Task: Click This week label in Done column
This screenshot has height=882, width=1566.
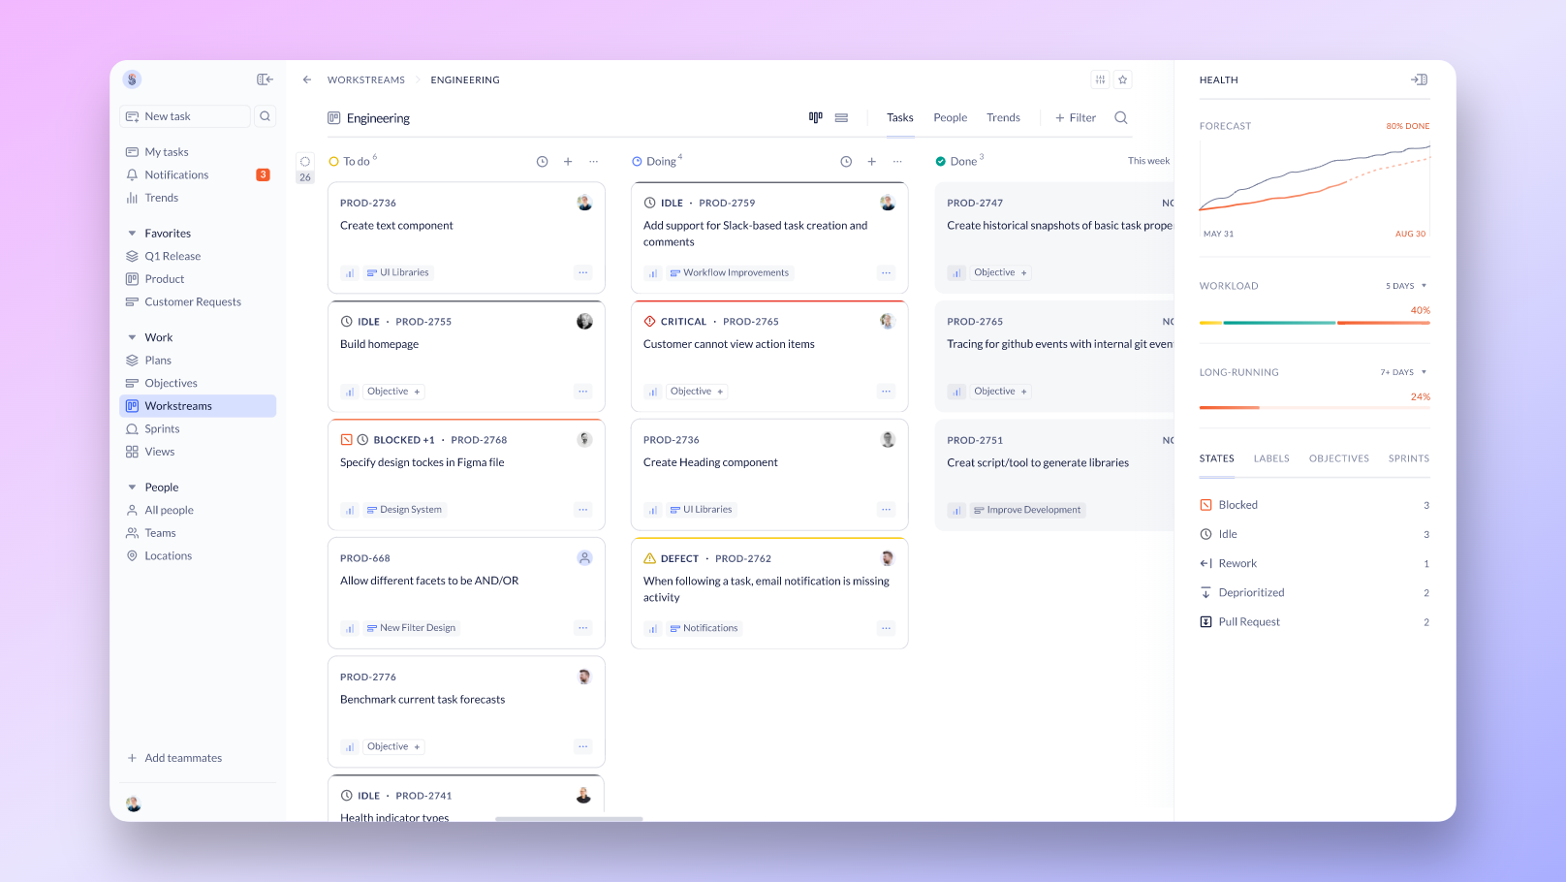Action: pyautogui.click(x=1148, y=161)
